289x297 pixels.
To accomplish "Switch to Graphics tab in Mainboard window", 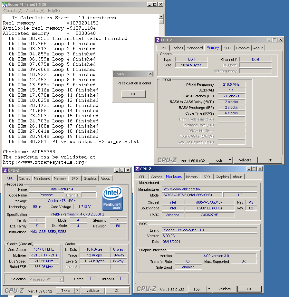I will coord(222,177).
